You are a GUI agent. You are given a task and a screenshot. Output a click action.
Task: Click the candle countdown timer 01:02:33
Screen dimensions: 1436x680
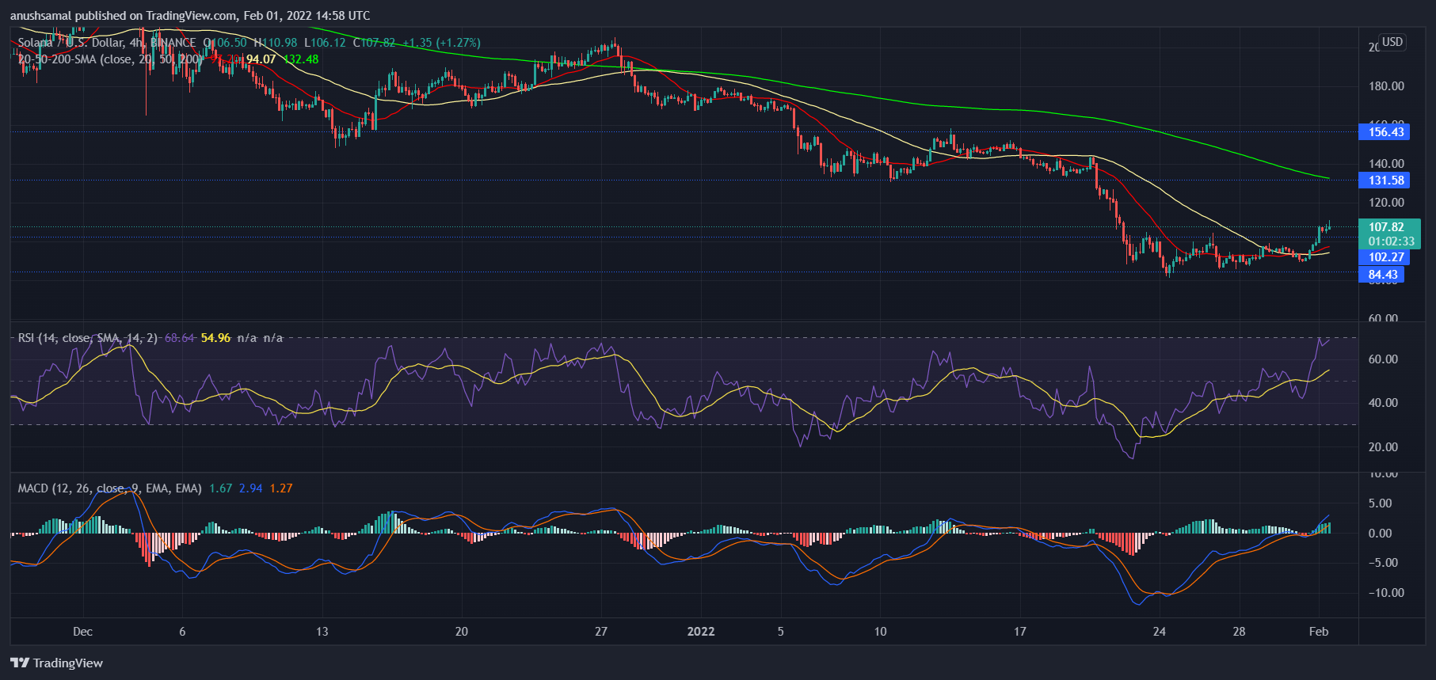pos(1391,241)
